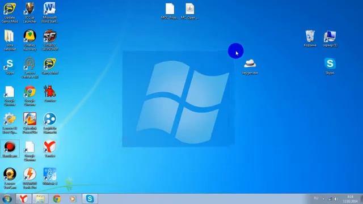Click the network computer shortcut icon
Viewport: 363px width, 204px height.
[330, 38]
